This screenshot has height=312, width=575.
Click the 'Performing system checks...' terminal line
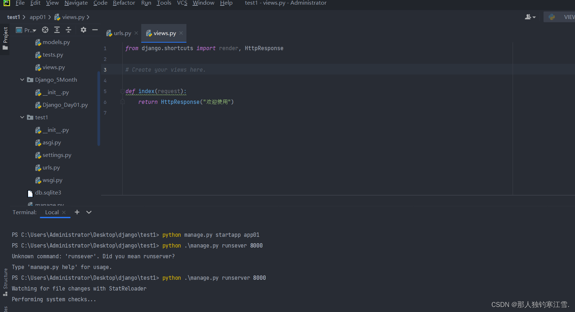point(54,299)
